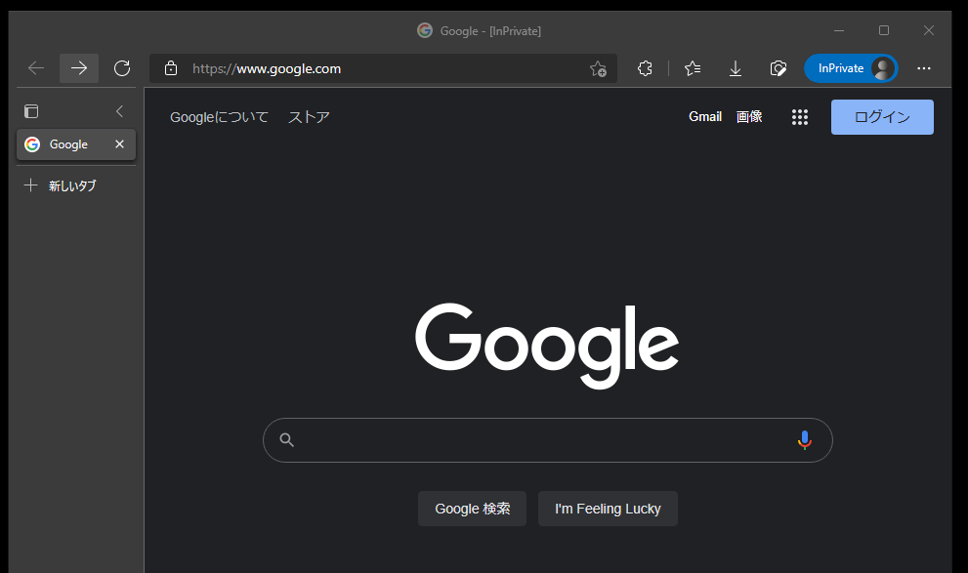The image size is (968, 573).
Task: Open the Googleについて link
Action: 219,116
